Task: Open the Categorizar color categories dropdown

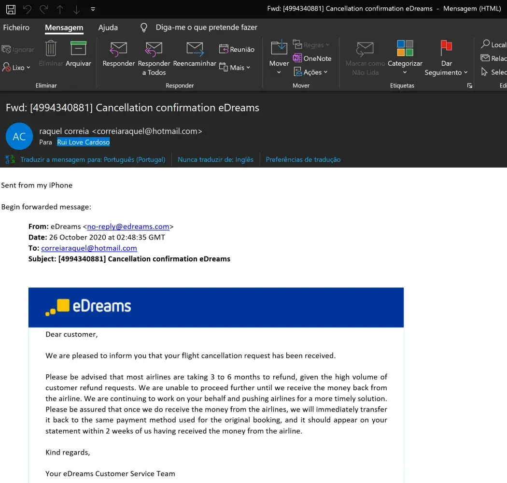Action: (405, 72)
